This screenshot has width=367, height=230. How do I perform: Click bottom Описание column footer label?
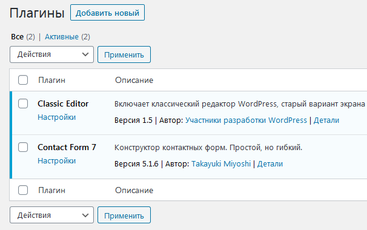pos(134,190)
